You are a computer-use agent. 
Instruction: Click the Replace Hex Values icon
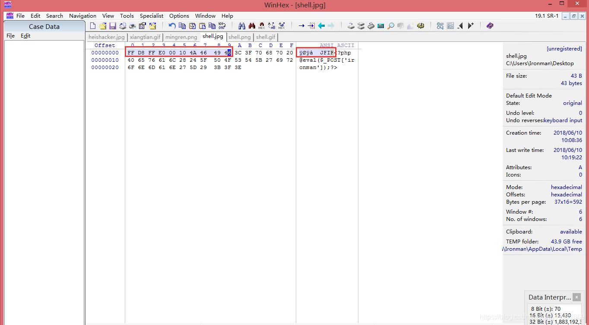click(x=282, y=26)
